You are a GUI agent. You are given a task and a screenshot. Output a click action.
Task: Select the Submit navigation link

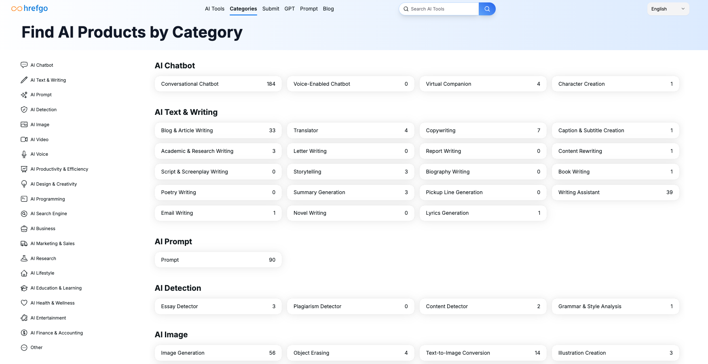point(271,9)
